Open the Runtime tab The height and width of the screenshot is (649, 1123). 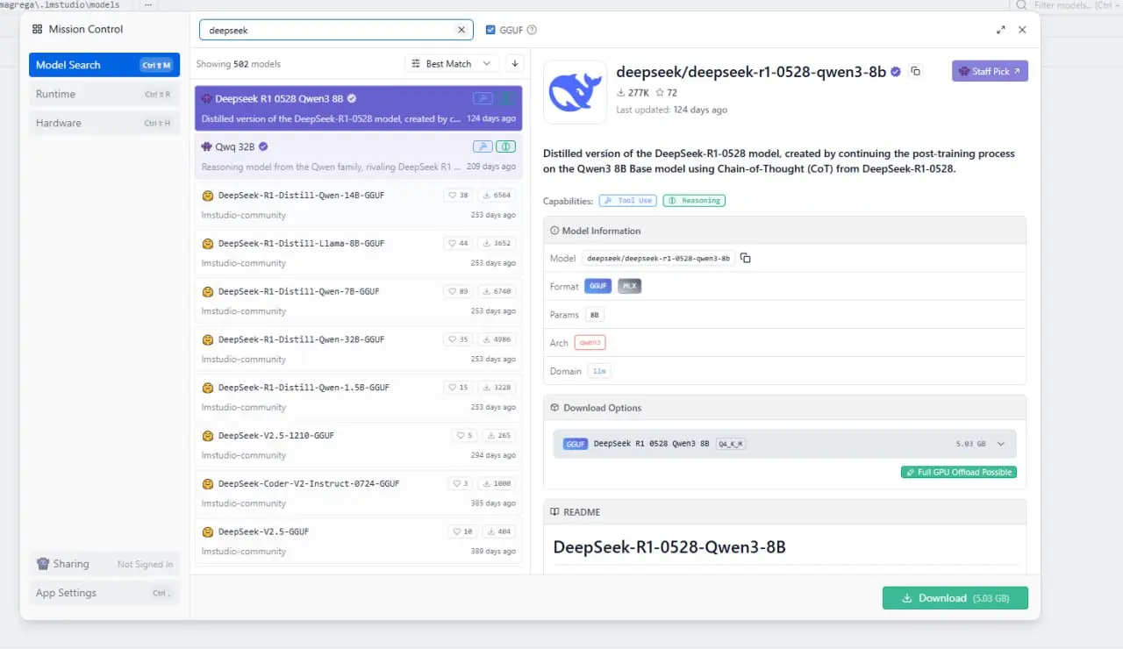coord(104,94)
